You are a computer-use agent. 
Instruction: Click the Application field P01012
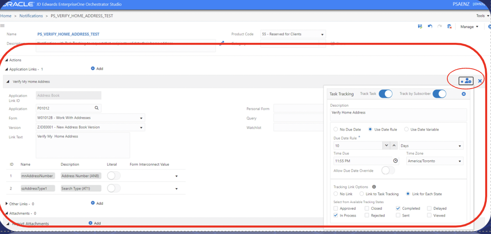click(x=69, y=108)
